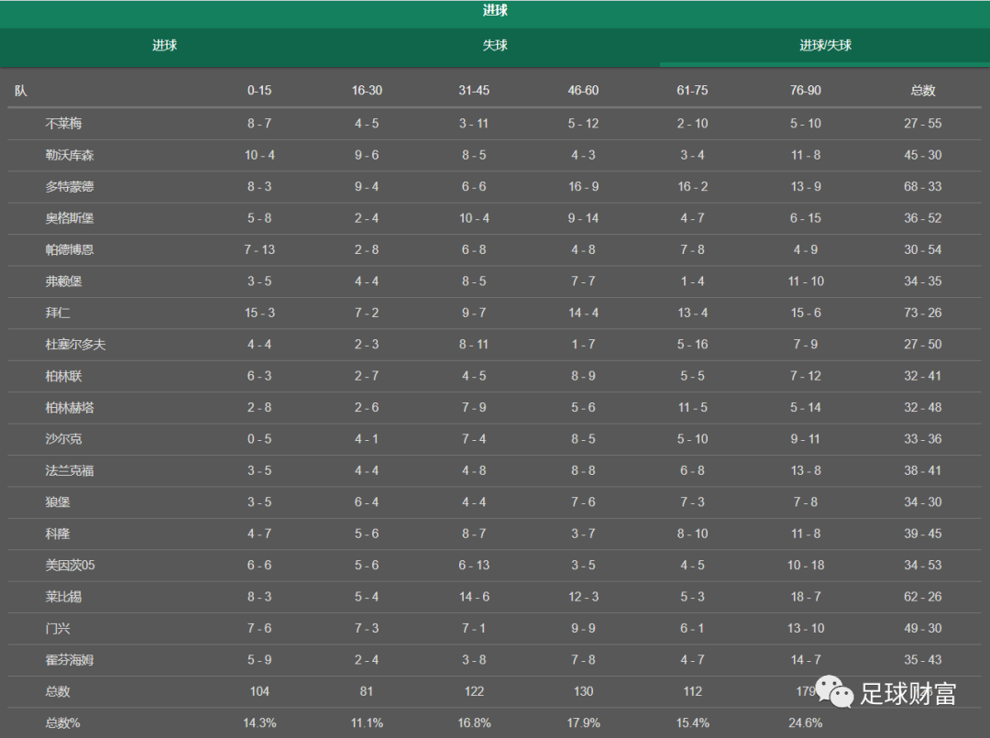Switch to the 失球 tab
Image resolution: width=990 pixels, height=738 pixels.
[x=495, y=46]
